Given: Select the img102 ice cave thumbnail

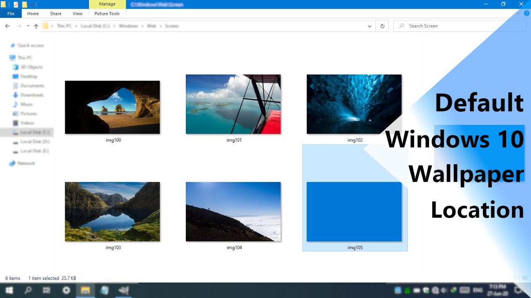Looking at the screenshot, I should click(354, 104).
